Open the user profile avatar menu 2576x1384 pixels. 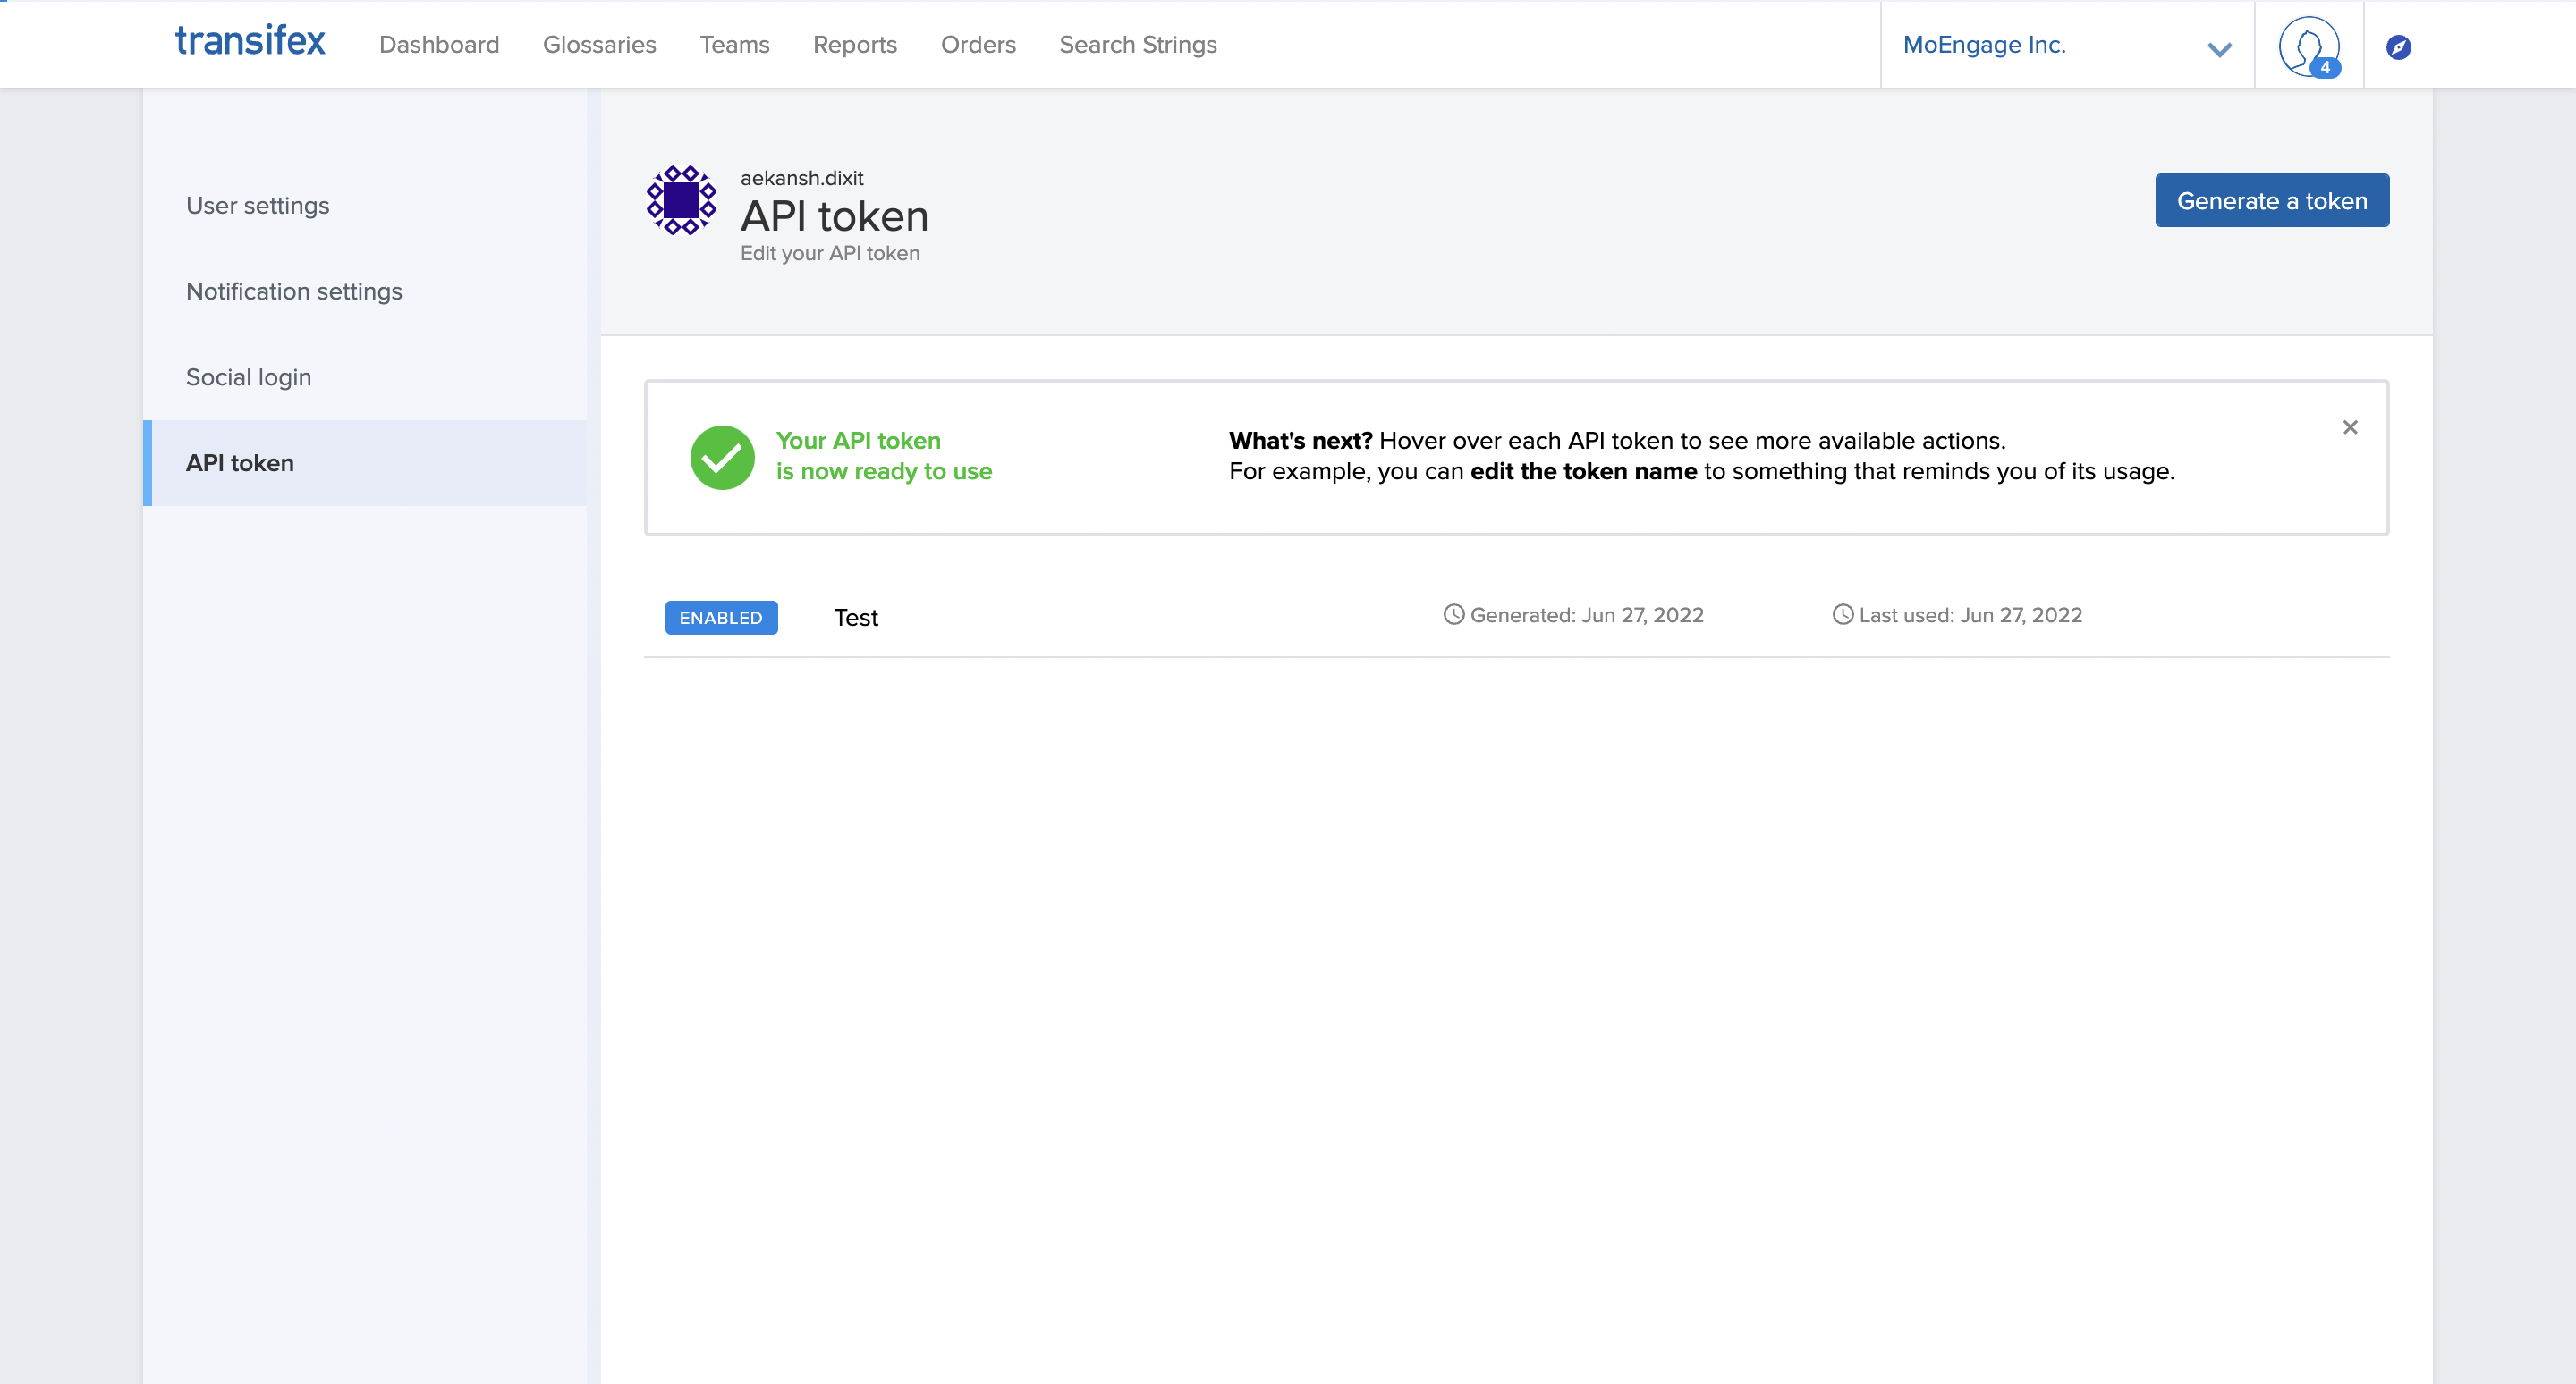2308,45
